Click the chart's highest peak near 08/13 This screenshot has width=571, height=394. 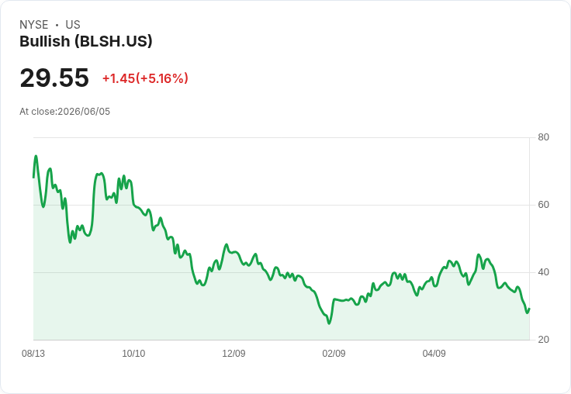[x=36, y=156]
